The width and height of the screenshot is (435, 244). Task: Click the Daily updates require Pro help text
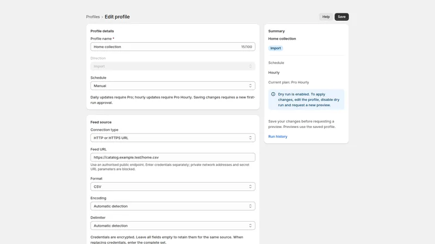pos(172,100)
